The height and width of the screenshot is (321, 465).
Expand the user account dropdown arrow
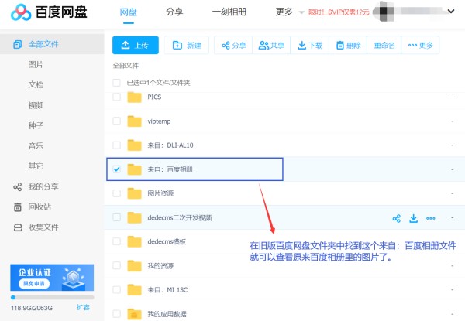pyautogui.click(x=451, y=12)
